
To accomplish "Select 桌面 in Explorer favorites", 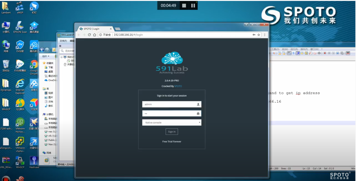I will [49, 72].
